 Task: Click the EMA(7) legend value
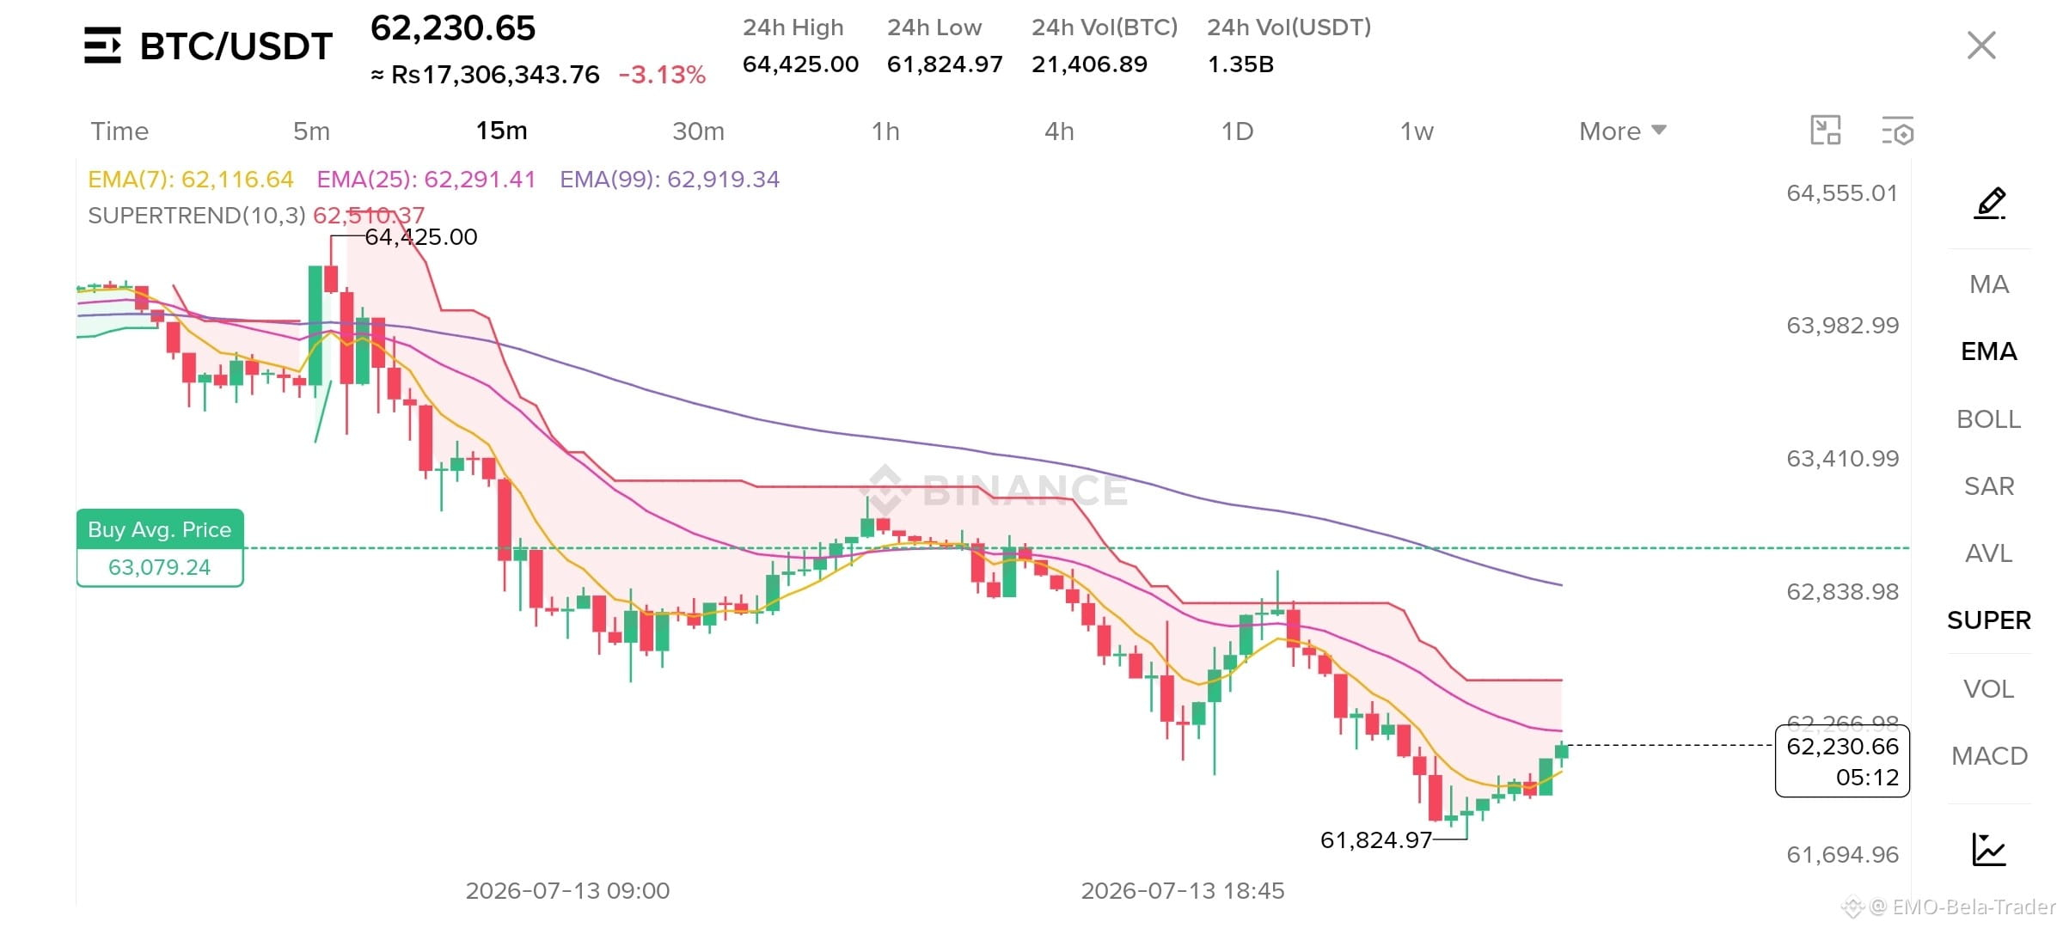pos(191,180)
